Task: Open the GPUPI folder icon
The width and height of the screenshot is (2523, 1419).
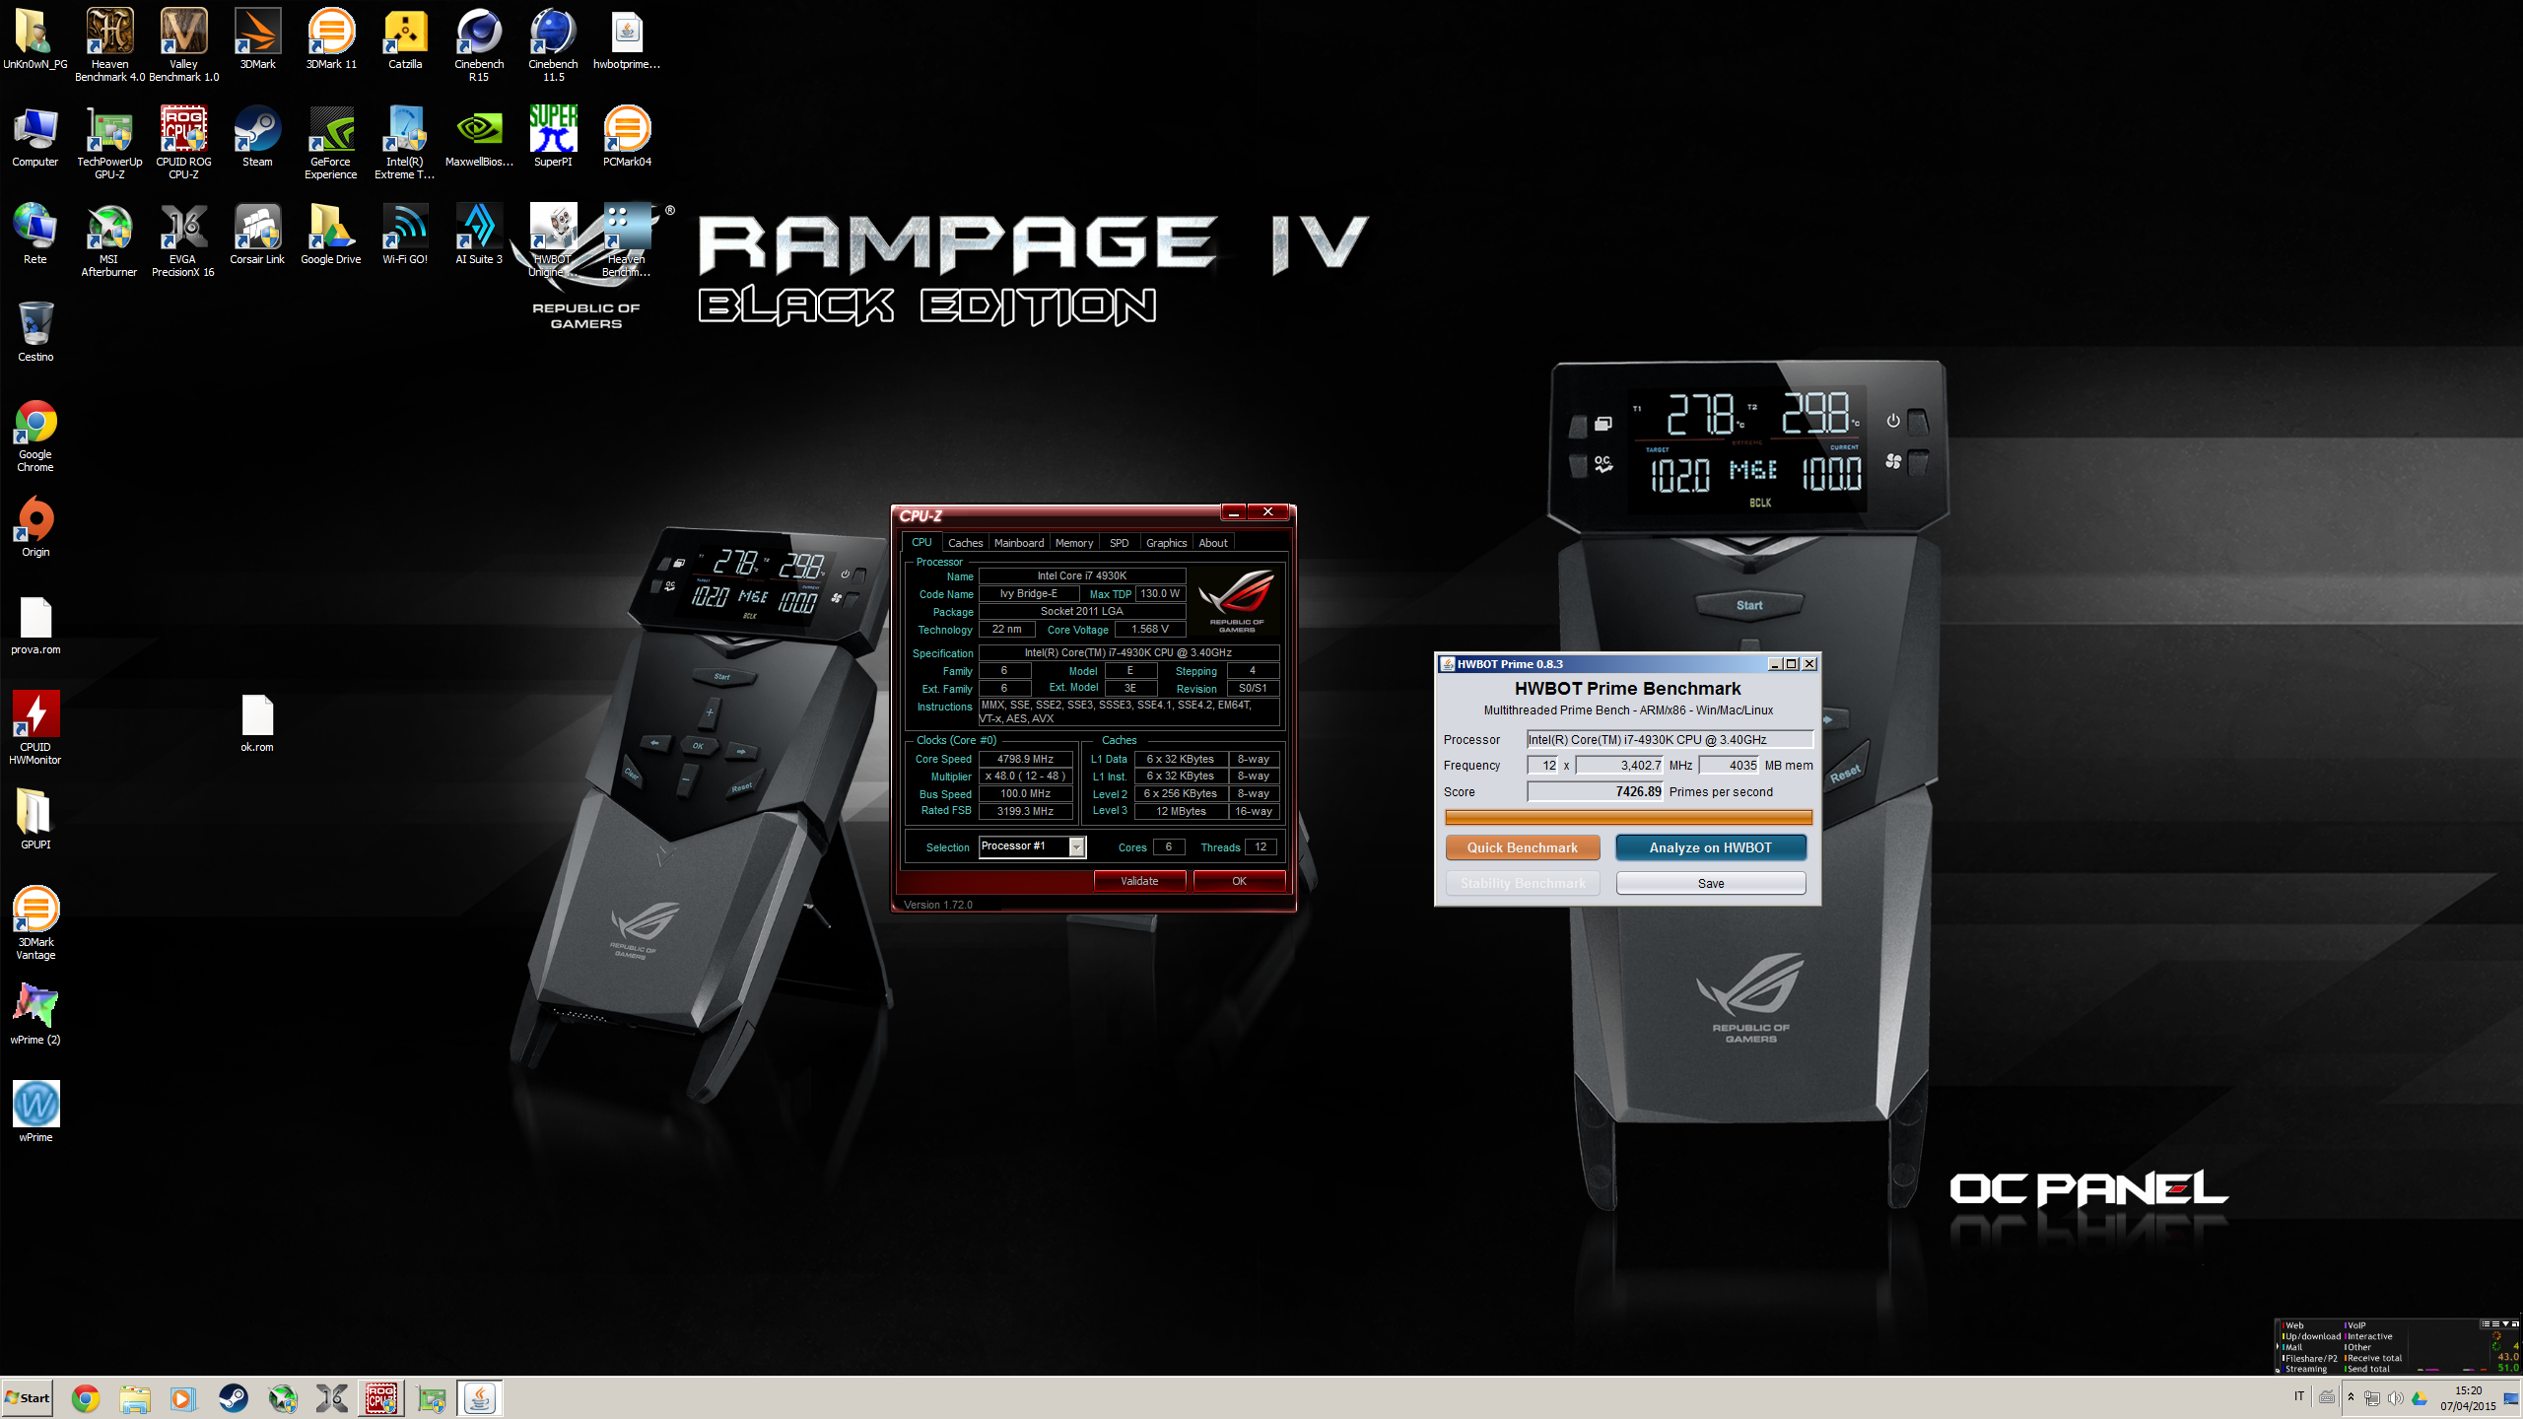Action: click(35, 819)
